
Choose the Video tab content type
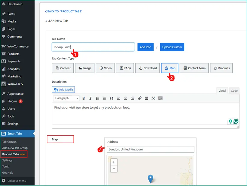105,68
